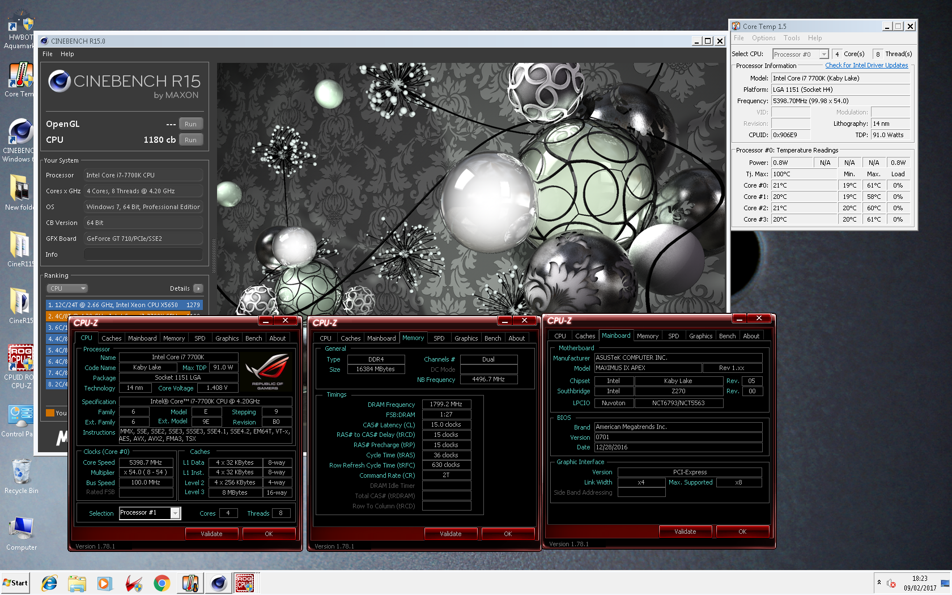Open Google Chrome from the taskbar
Image resolution: width=952 pixels, height=595 pixels.
(161, 583)
